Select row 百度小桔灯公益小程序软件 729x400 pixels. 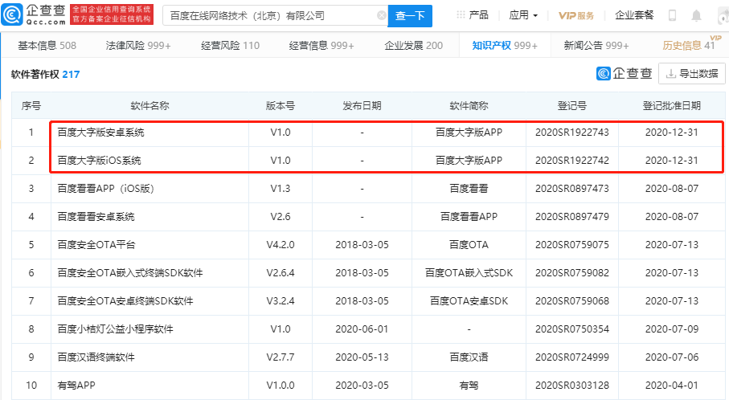click(115, 329)
